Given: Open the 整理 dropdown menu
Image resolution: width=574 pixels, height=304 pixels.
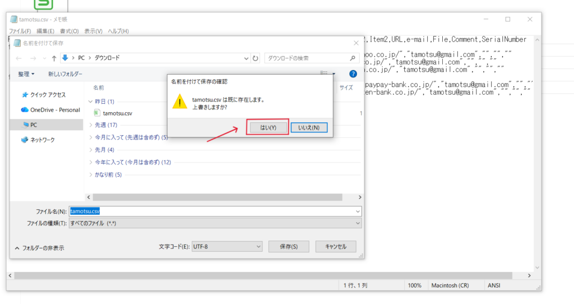Looking at the screenshot, I should 26,74.
